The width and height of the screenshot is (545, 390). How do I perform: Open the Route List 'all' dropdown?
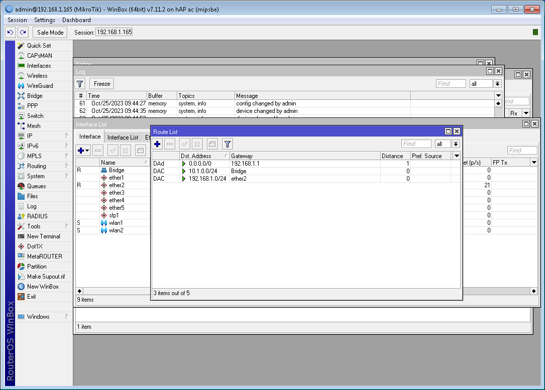[x=456, y=144]
